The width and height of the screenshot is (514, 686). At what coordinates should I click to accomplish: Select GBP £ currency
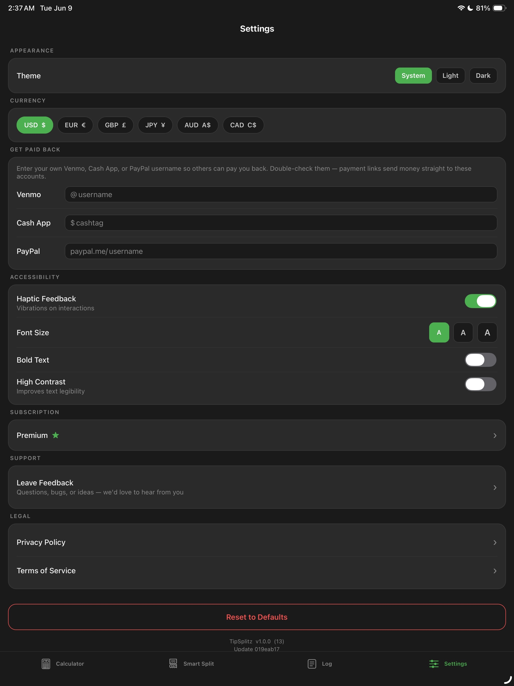tap(115, 125)
